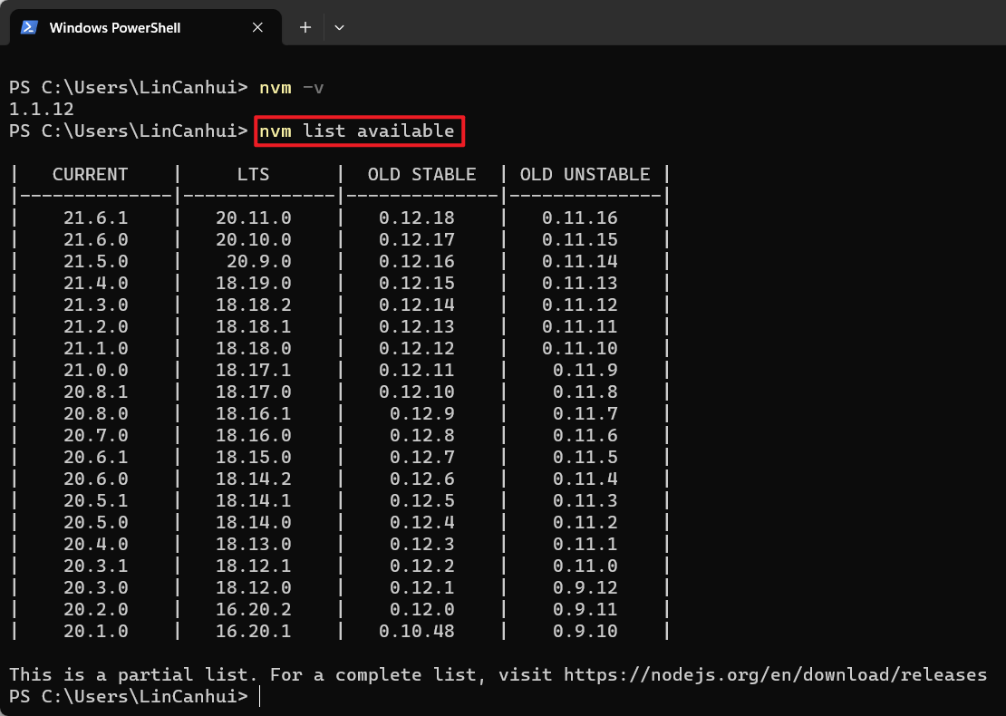Viewport: 1006px width, 716px height.
Task: Close the Windows PowerShell tab
Action: 257,27
